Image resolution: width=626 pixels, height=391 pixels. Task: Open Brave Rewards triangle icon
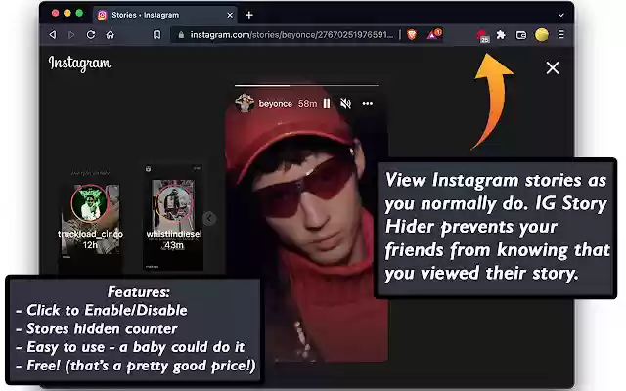(x=433, y=35)
